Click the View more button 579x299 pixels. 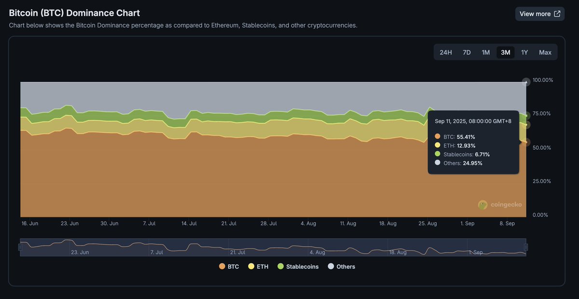pos(539,14)
